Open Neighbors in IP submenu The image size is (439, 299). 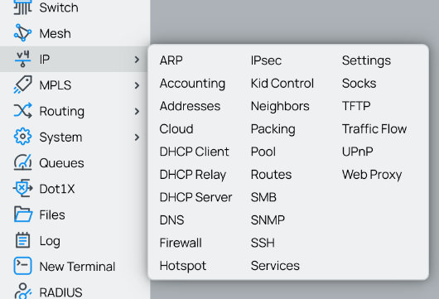pyautogui.click(x=280, y=106)
